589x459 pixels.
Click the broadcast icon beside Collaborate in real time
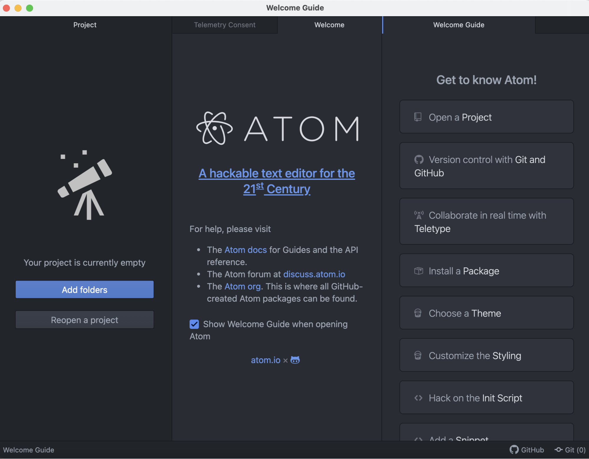pos(419,215)
